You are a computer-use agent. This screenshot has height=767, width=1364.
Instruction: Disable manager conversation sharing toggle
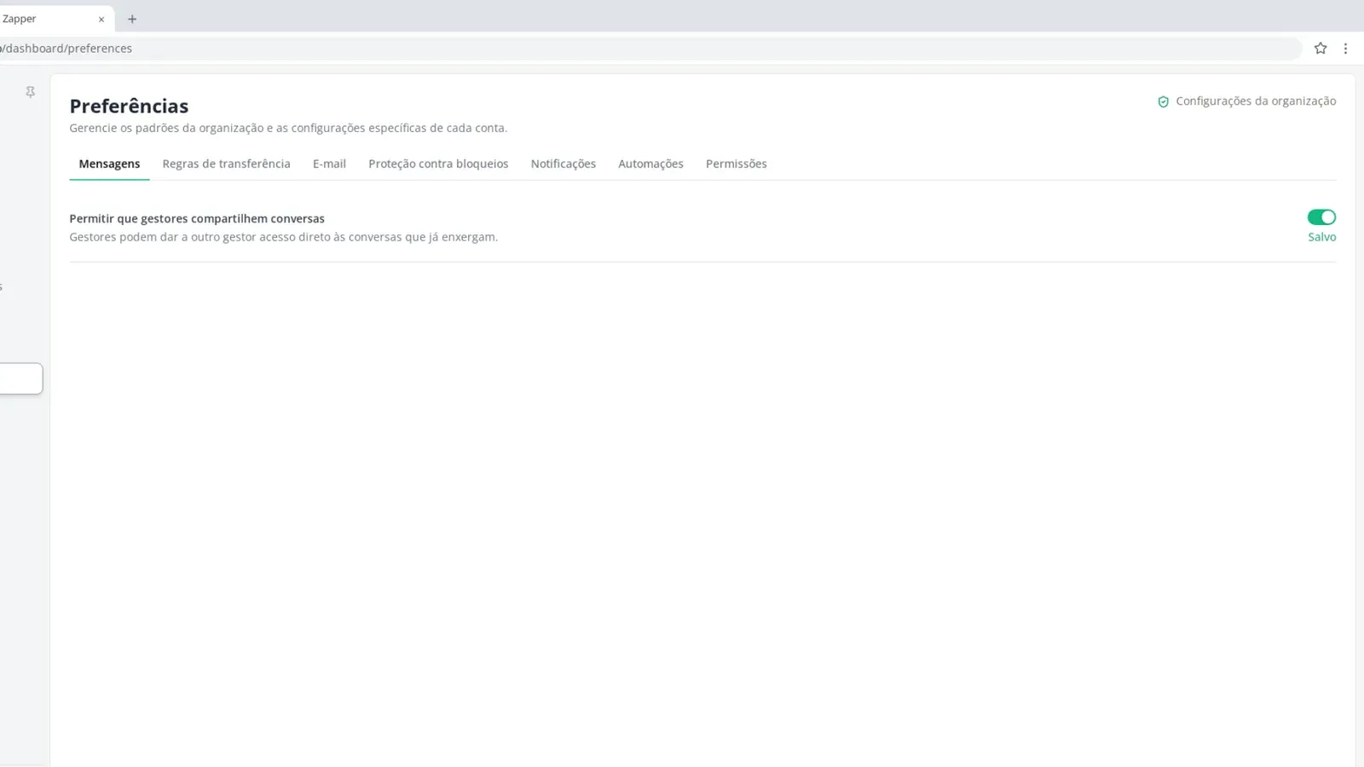pyautogui.click(x=1321, y=217)
